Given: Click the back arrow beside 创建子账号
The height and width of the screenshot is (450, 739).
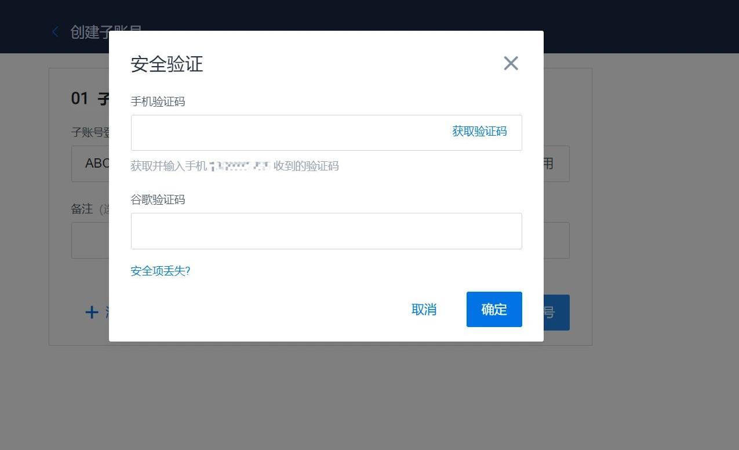Looking at the screenshot, I should (56, 32).
